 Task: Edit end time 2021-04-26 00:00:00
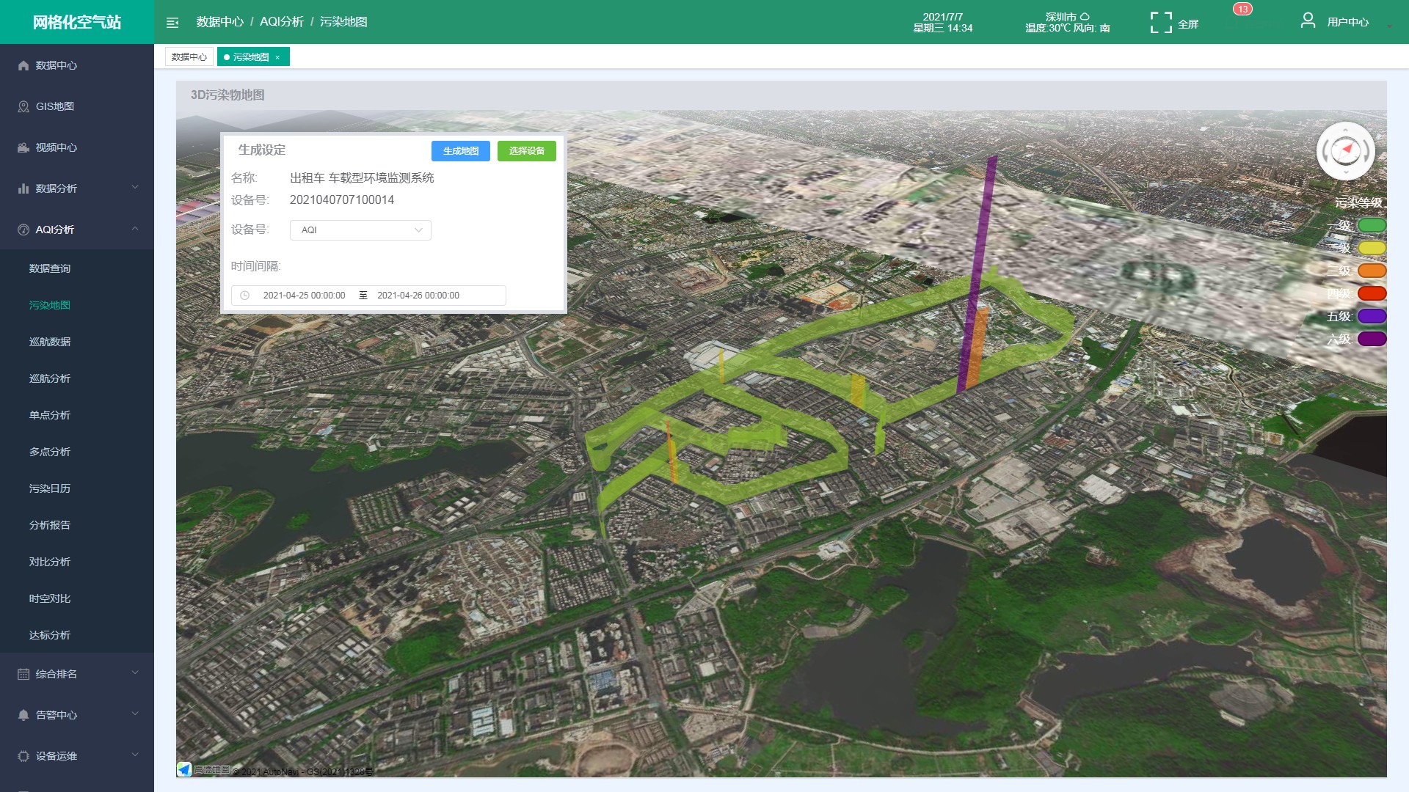pyautogui.click(x=418, y=296)
